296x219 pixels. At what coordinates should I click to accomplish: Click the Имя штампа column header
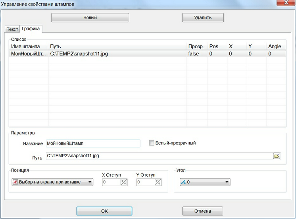point(29,46)
